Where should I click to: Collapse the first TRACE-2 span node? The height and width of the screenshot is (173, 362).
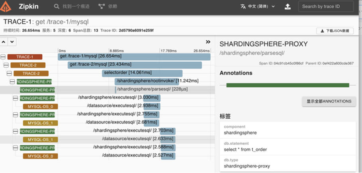pos(6,65)
